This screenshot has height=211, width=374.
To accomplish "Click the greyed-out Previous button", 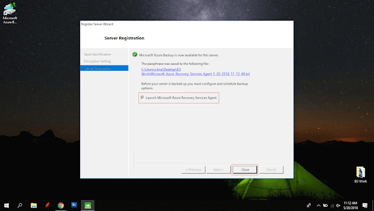I will point(193,170).
